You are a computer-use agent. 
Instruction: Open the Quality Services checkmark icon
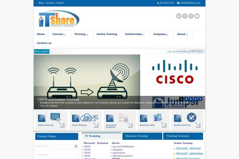click(192, 117)
